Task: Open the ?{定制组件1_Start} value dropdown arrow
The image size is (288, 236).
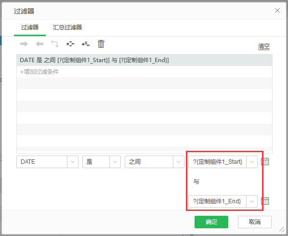Action: click(x=252, y=162)
